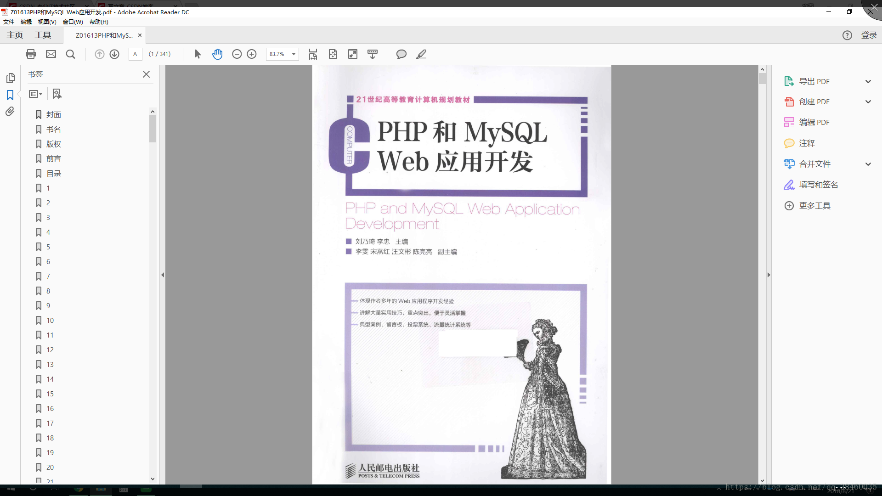
Task: Click bookmarks list scroll down arrow
Action: coord(153,479)
